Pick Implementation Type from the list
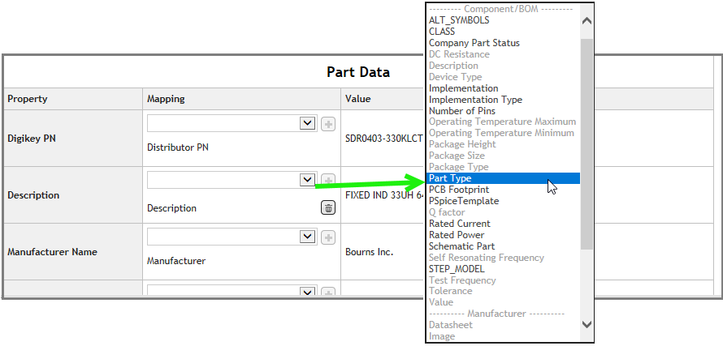The width and height of the screenshot is (723, 346). (x=475, y=100)
